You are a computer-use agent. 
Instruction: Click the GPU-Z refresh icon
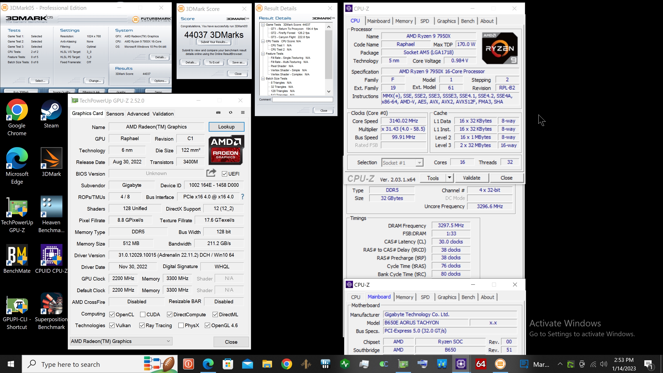pyautogui.click(x=230, y=112)
